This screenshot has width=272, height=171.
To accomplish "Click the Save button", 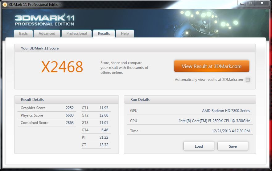I will [x=233, y=146].
